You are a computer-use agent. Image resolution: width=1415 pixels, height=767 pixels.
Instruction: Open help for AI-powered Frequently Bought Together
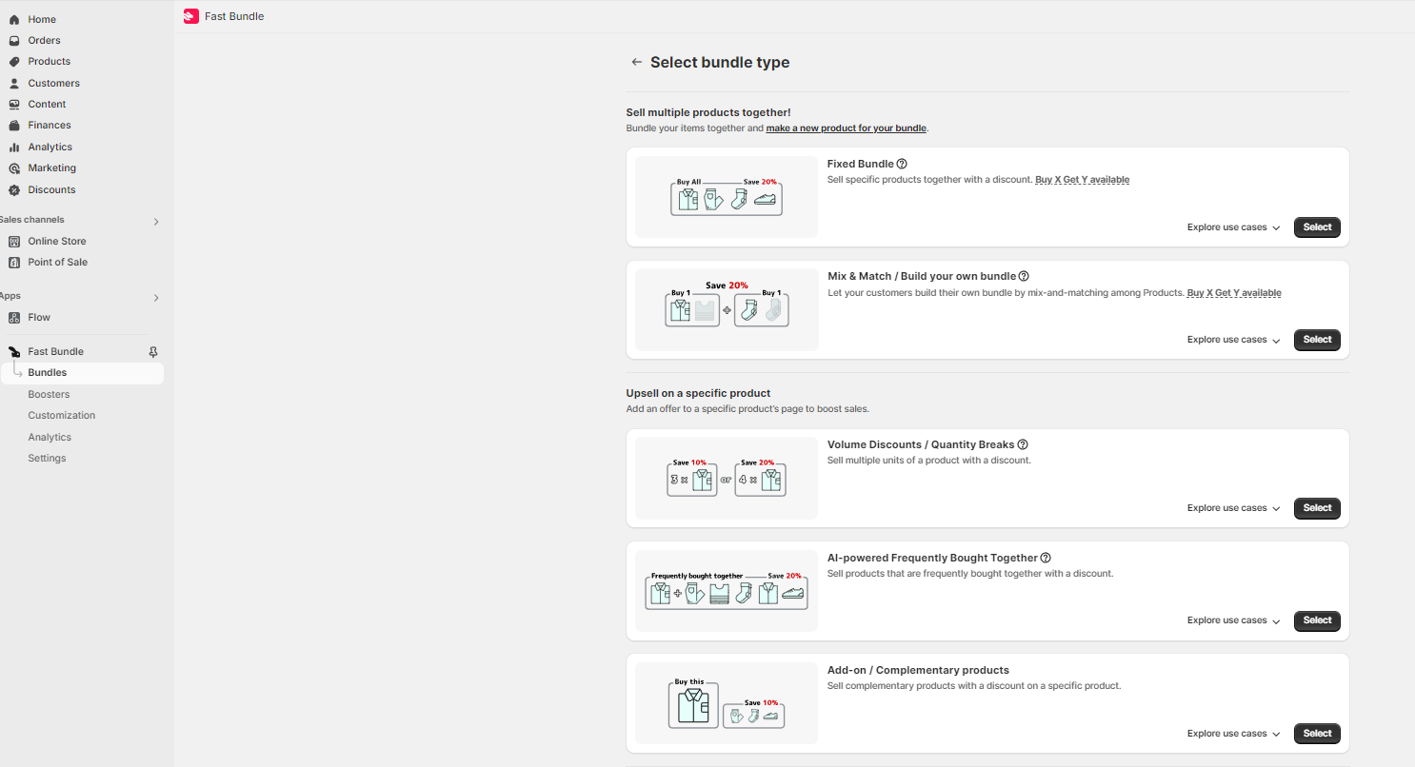click(x=1046, y=558)
